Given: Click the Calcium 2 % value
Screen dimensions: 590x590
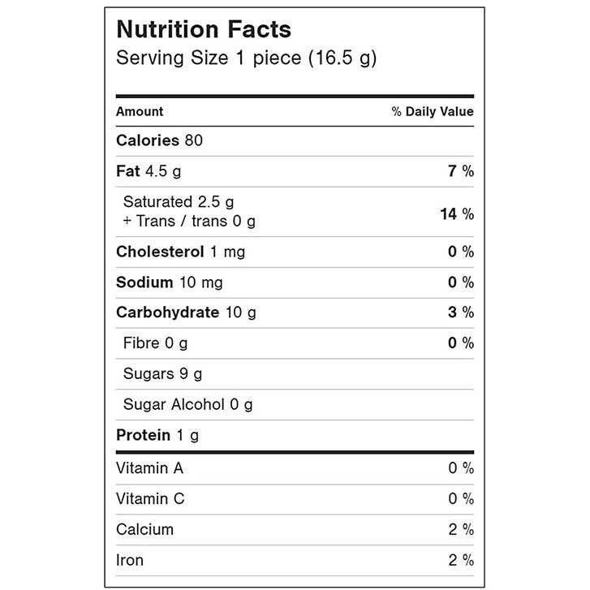Looking at the screenshot, I should [x=461, y=530].
